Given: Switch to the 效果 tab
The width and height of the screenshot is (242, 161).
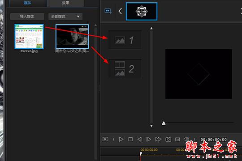Looking at the screenshot, I should point(65,3).
